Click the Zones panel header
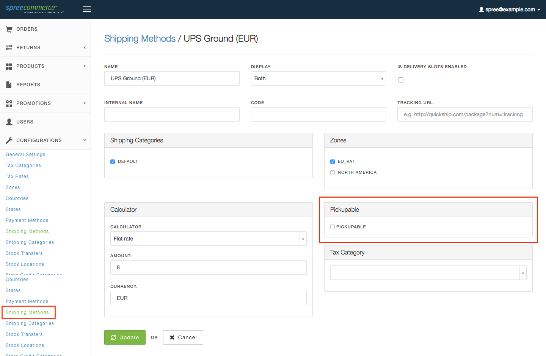The height and width of the screenshot is (356, 546). (428, 141)
